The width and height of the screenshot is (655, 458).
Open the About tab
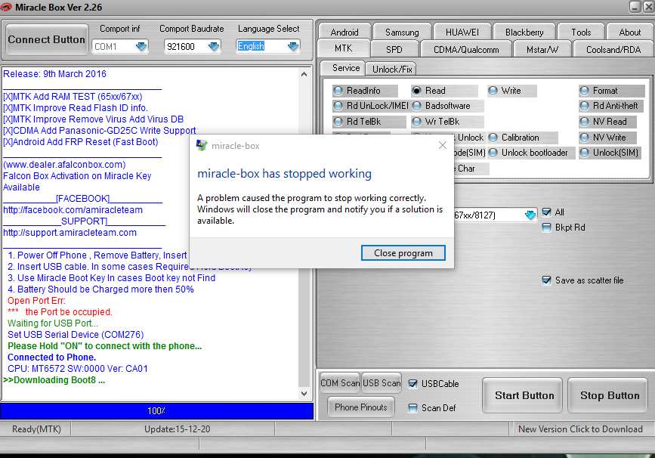pyautogui.click(x=629, y=32)
